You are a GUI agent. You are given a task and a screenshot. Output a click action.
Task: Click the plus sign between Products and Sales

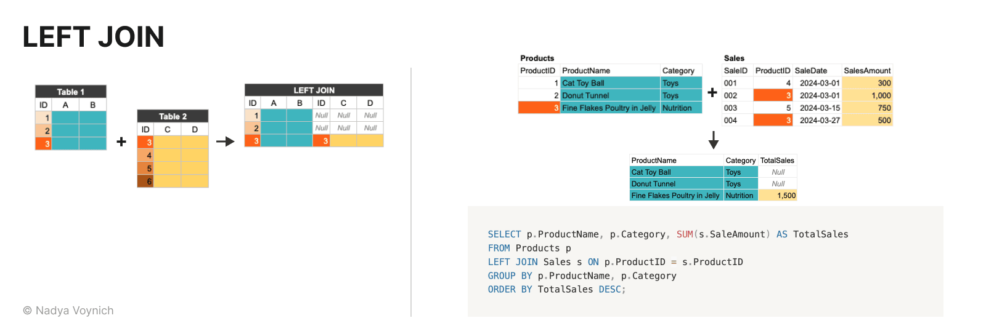[712, 93]
